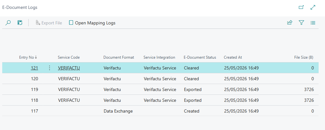Open the search magnifier icon
Screen dimensions: 325x130
pos(8,23)
